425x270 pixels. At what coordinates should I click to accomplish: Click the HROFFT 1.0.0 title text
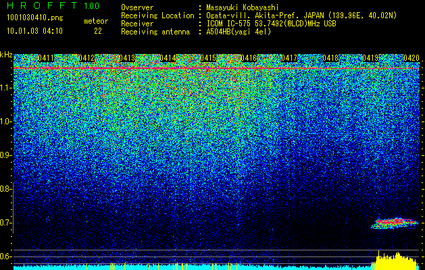pyautogui.click(x=53, y=5)
